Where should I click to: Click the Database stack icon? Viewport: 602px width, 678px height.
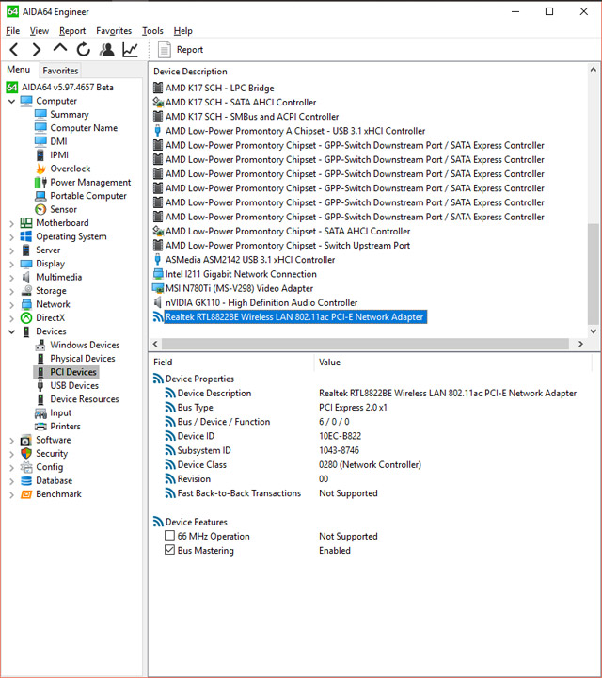[26, 481]
